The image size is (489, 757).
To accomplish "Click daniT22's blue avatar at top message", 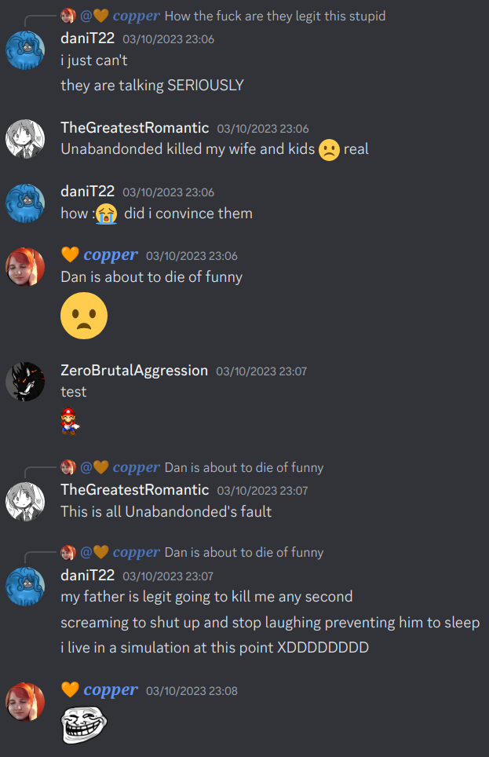I will (25, 50).
